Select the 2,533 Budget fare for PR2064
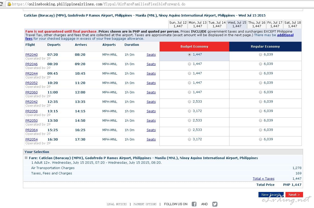 click(189, 130)
